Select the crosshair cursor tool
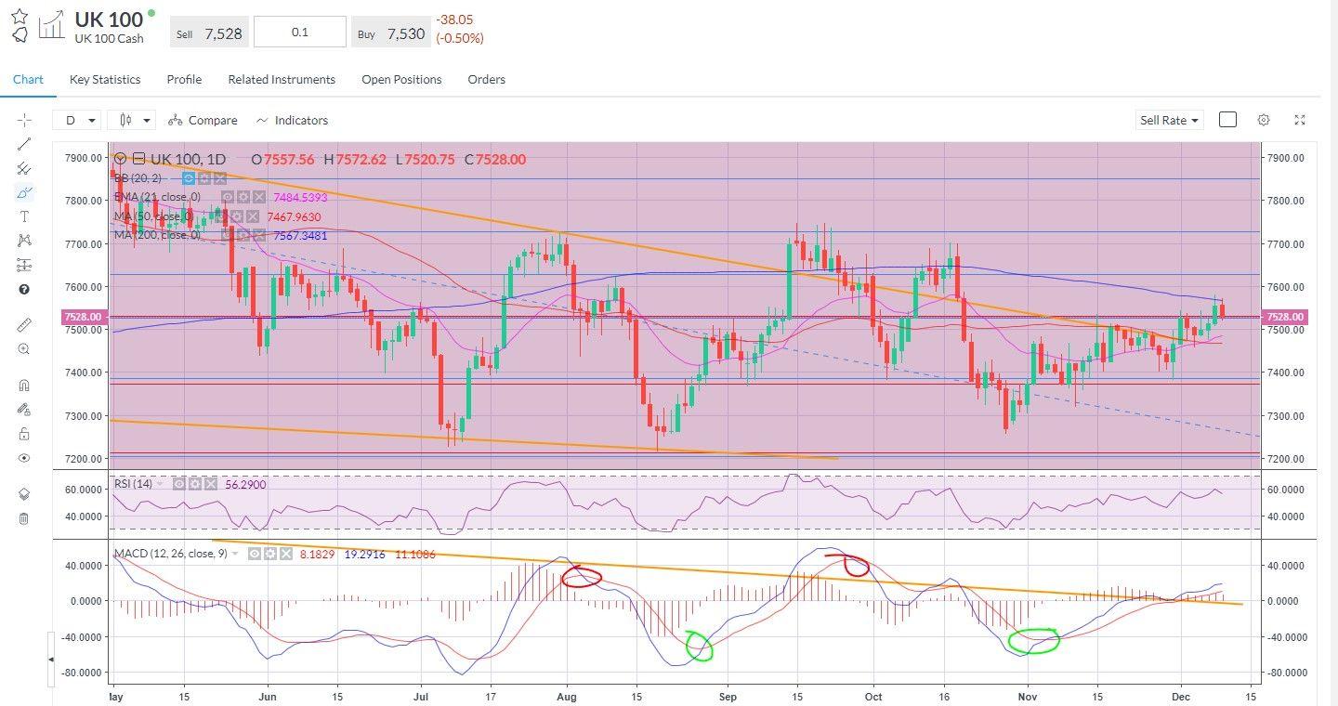The image size is (1338, 706). tap(24, 120)
